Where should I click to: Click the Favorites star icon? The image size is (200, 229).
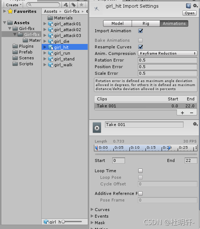pos(10,11)
